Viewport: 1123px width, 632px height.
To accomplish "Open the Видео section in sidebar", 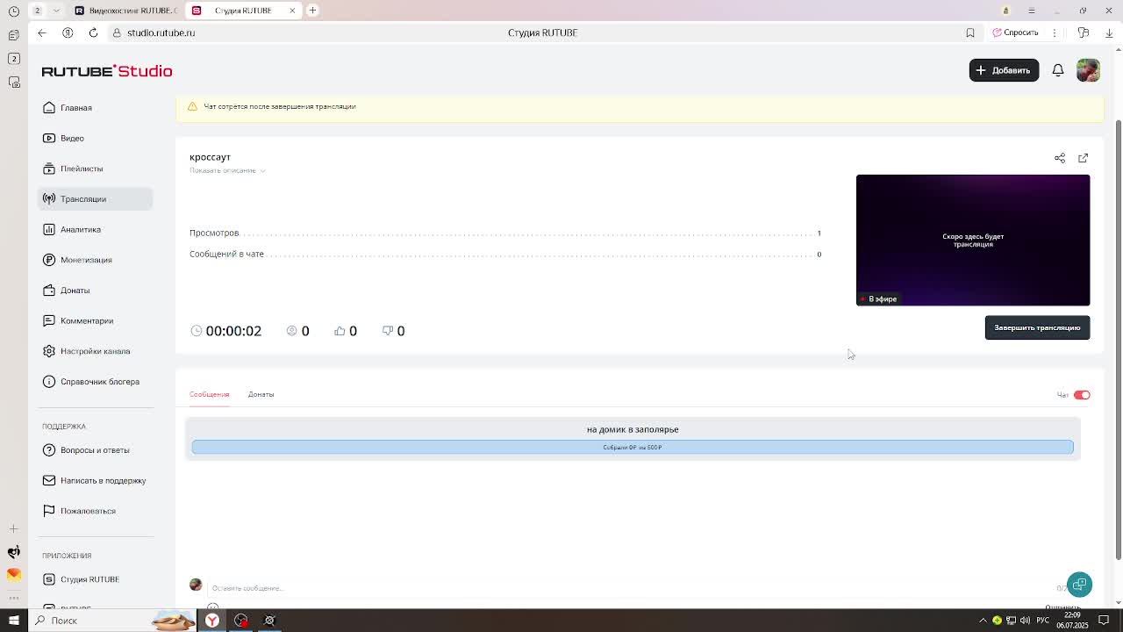I will 95,138.
